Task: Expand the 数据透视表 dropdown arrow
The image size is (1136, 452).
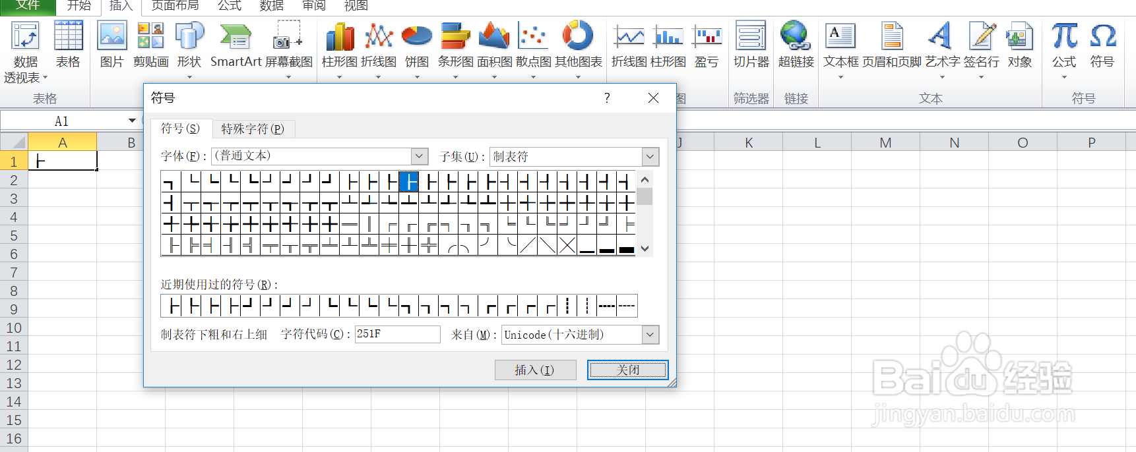Action: pos(45,78)
